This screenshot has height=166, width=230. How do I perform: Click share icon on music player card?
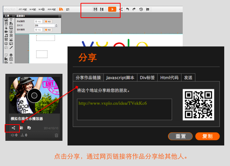tap(13, 127)
